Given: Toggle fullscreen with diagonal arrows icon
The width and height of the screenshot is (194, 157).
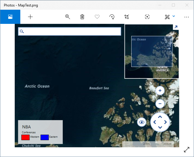Looking at the screenshot, I should (x=187, y=150).
